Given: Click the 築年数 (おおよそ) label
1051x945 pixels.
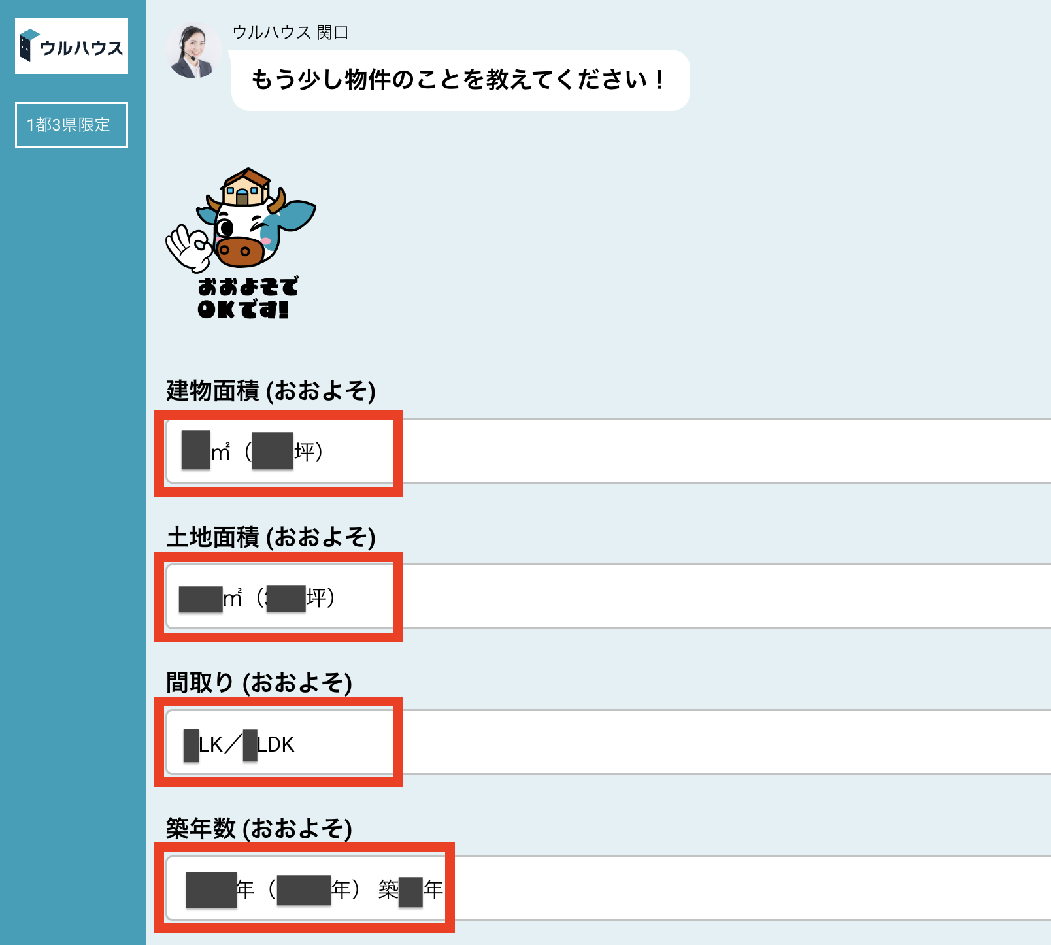Looking at the screenshot, I should tap(259, 829).
